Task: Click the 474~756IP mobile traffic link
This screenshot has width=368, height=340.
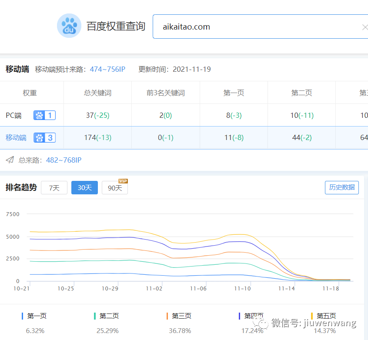Action: [x=107, y=69]
